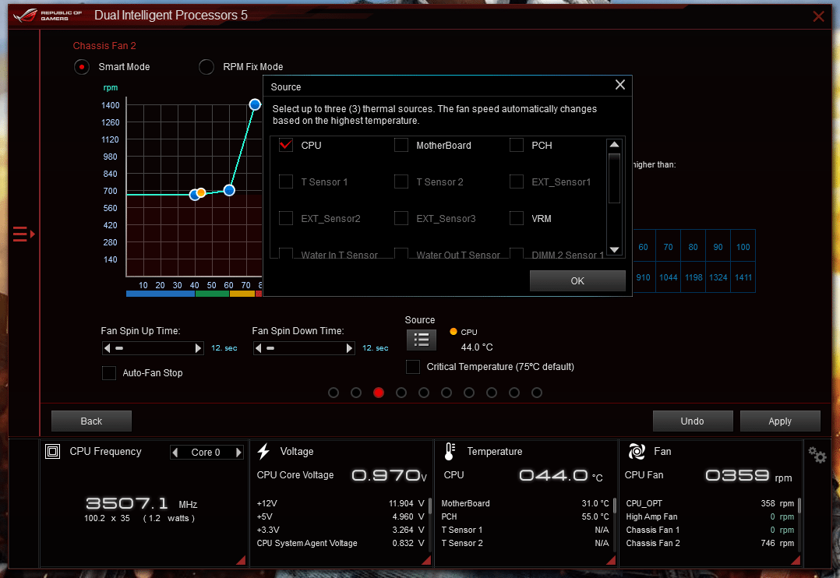Image resolution: width=840 pixels, height=578 pixels.
Task: Click the Back button
Action: coord(91,421)
